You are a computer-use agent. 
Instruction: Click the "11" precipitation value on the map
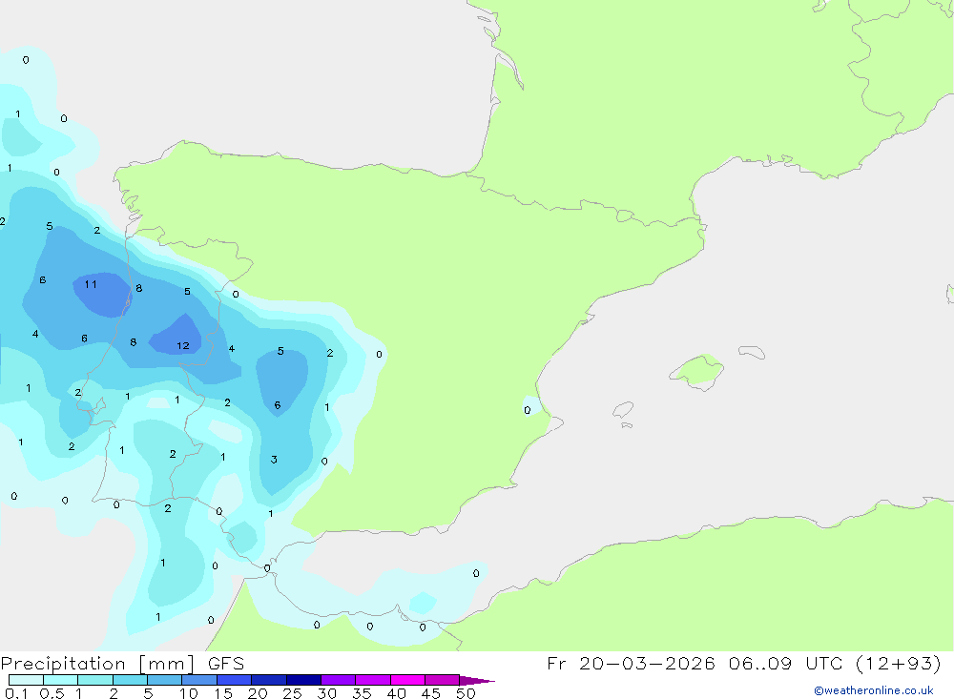[91, 284]
